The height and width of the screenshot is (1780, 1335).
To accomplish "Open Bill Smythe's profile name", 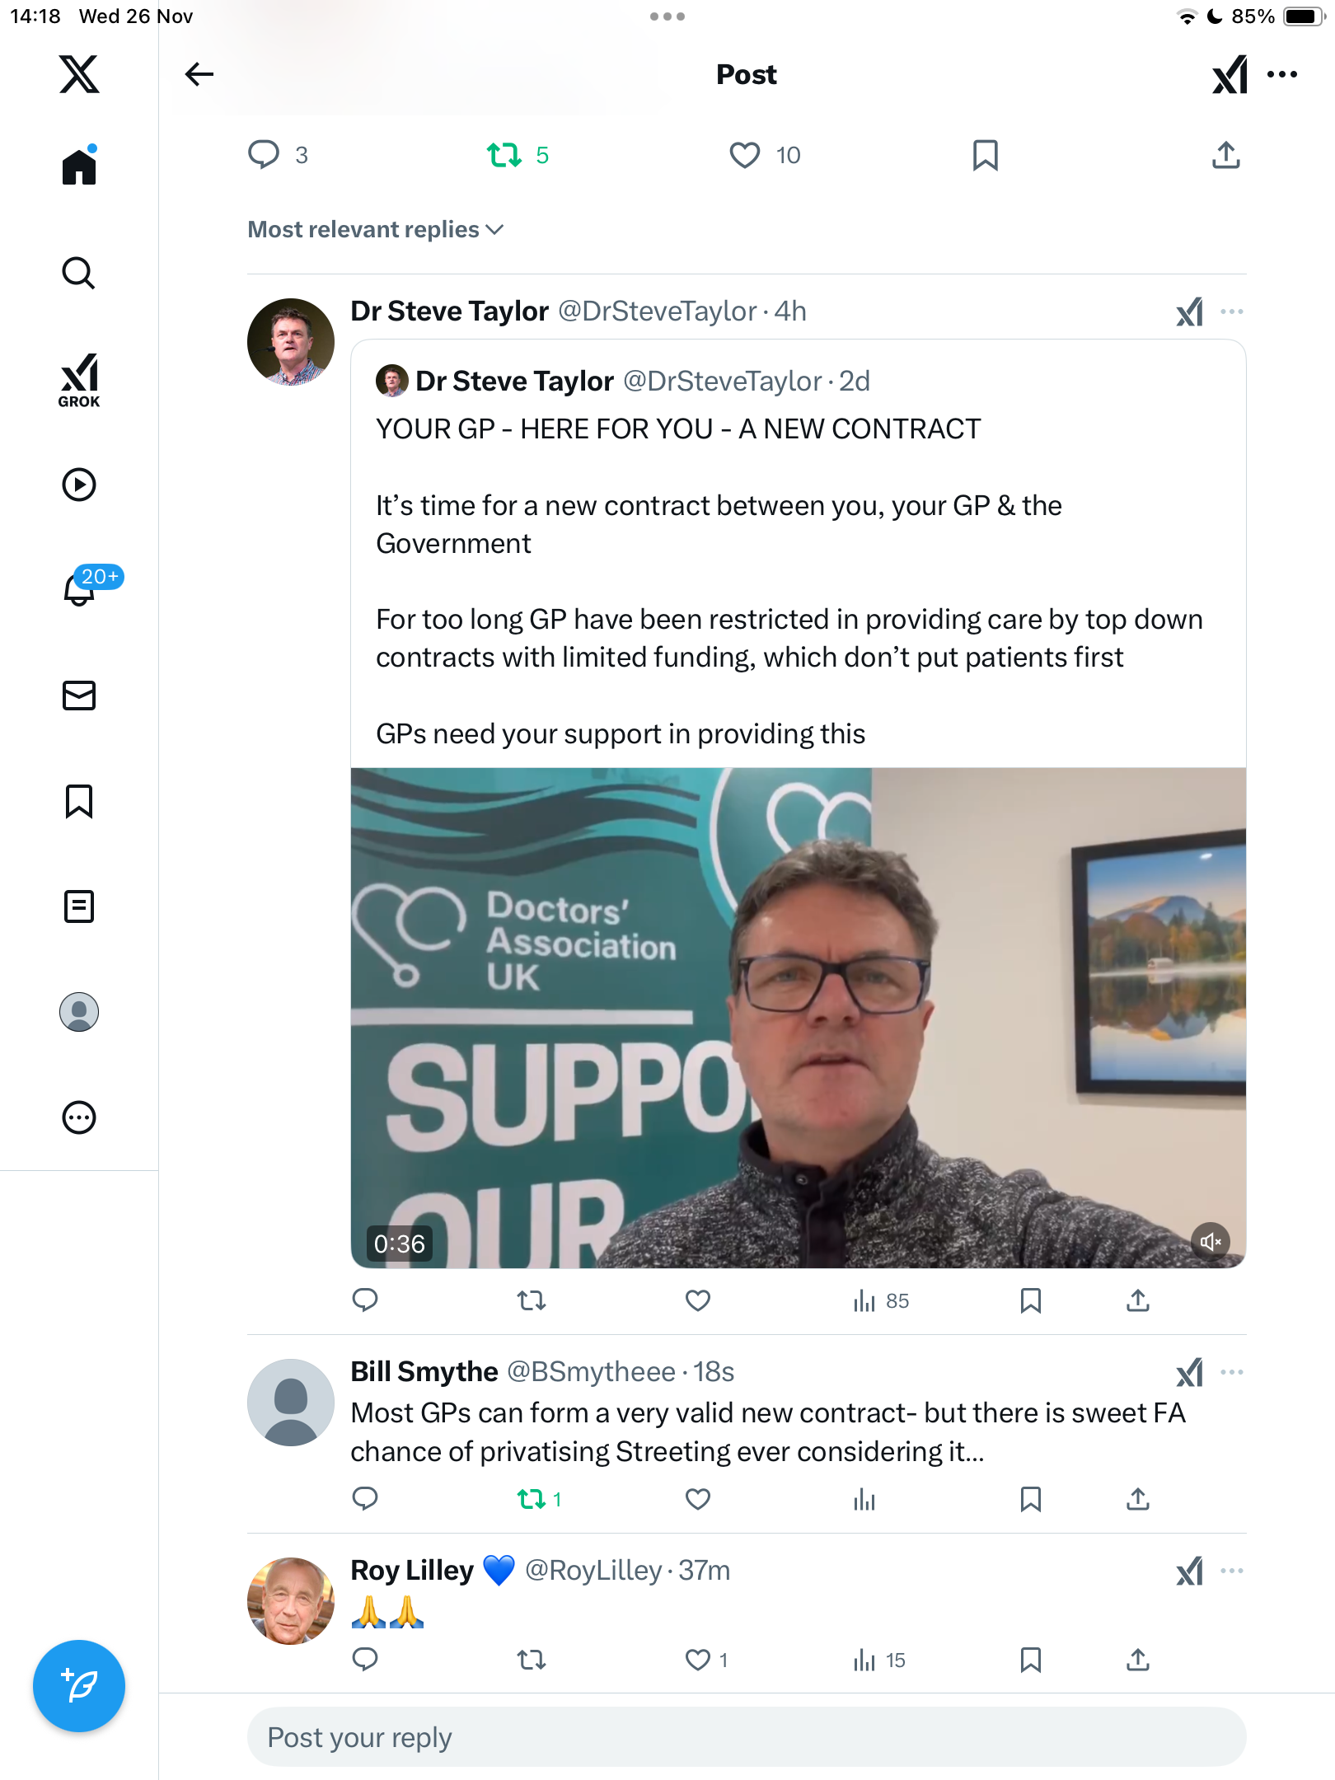I will [x=424, y=1372].
